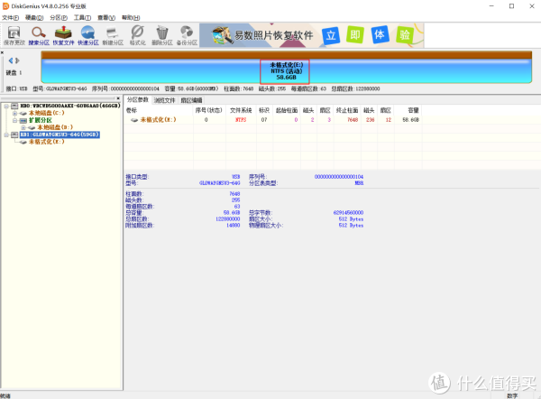Select 未格式化(E:) row in partition table
The height and width of the screenshot is (399, 541).
[272, 120]
